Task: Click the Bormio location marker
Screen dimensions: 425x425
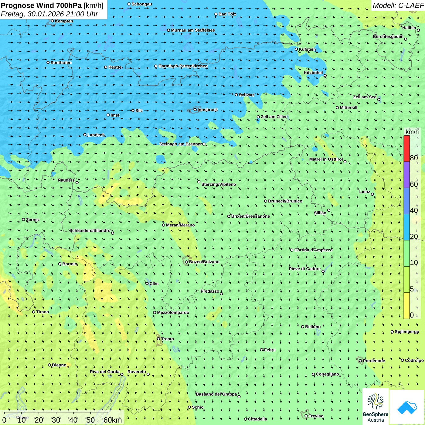Action: coord(60,264)
